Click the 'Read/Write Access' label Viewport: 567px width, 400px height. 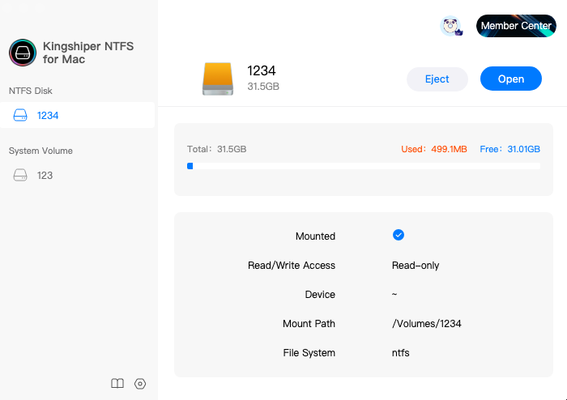(292, 266)
